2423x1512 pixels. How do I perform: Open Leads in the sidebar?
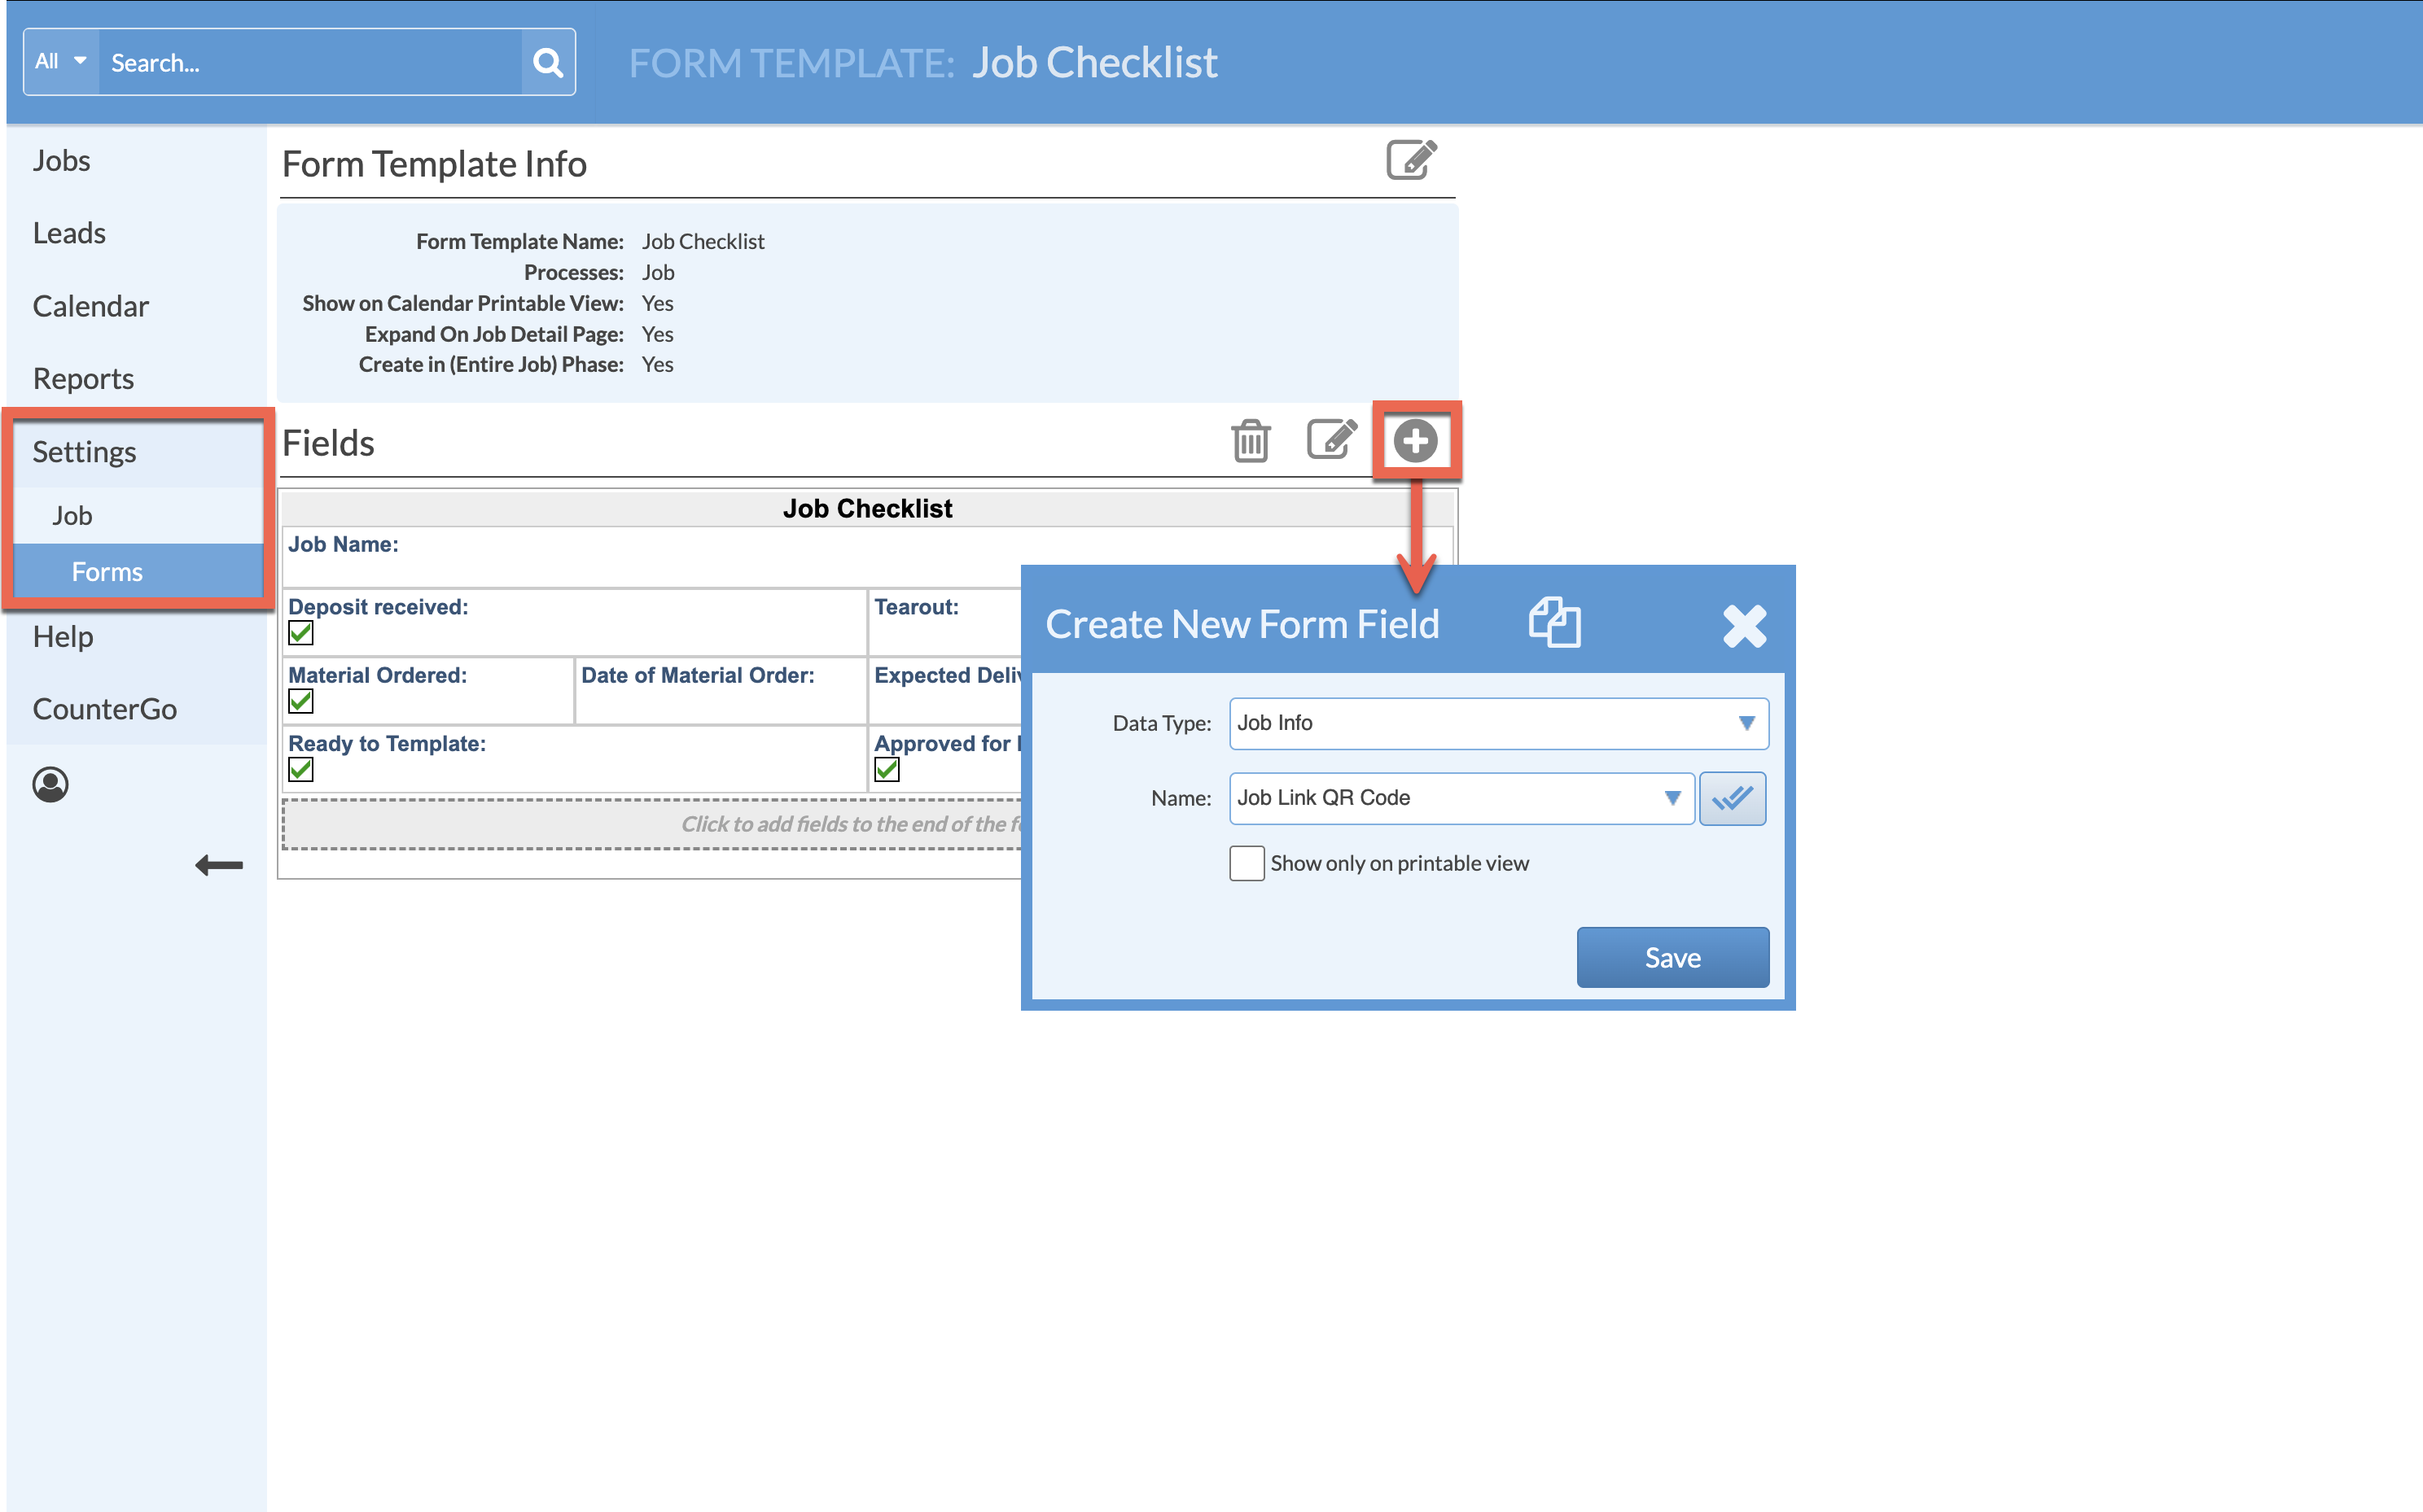pyautogui.click(x=69, y=233)
